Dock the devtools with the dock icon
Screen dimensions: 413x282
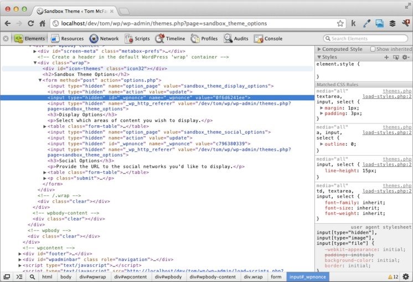(x=7, y=277)
